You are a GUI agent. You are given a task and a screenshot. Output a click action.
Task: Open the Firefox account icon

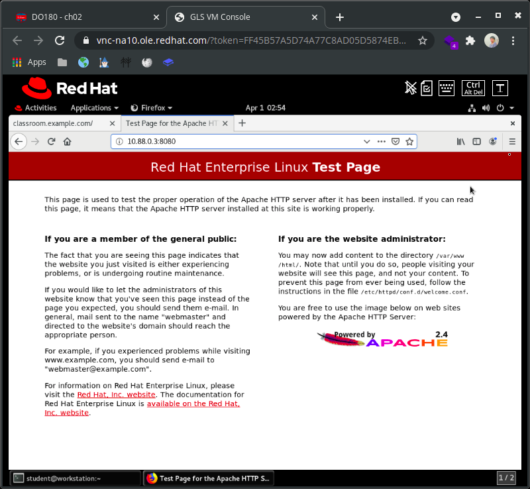click(493, 141)
